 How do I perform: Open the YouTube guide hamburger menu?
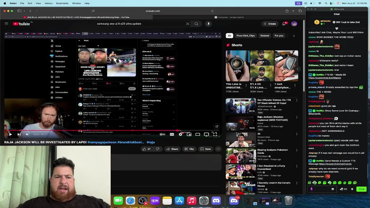6,24
